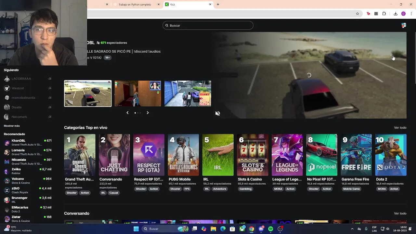Open the NoPixel RP category cover
Viewport: 416px width, 234px height.
pos(322,155)
